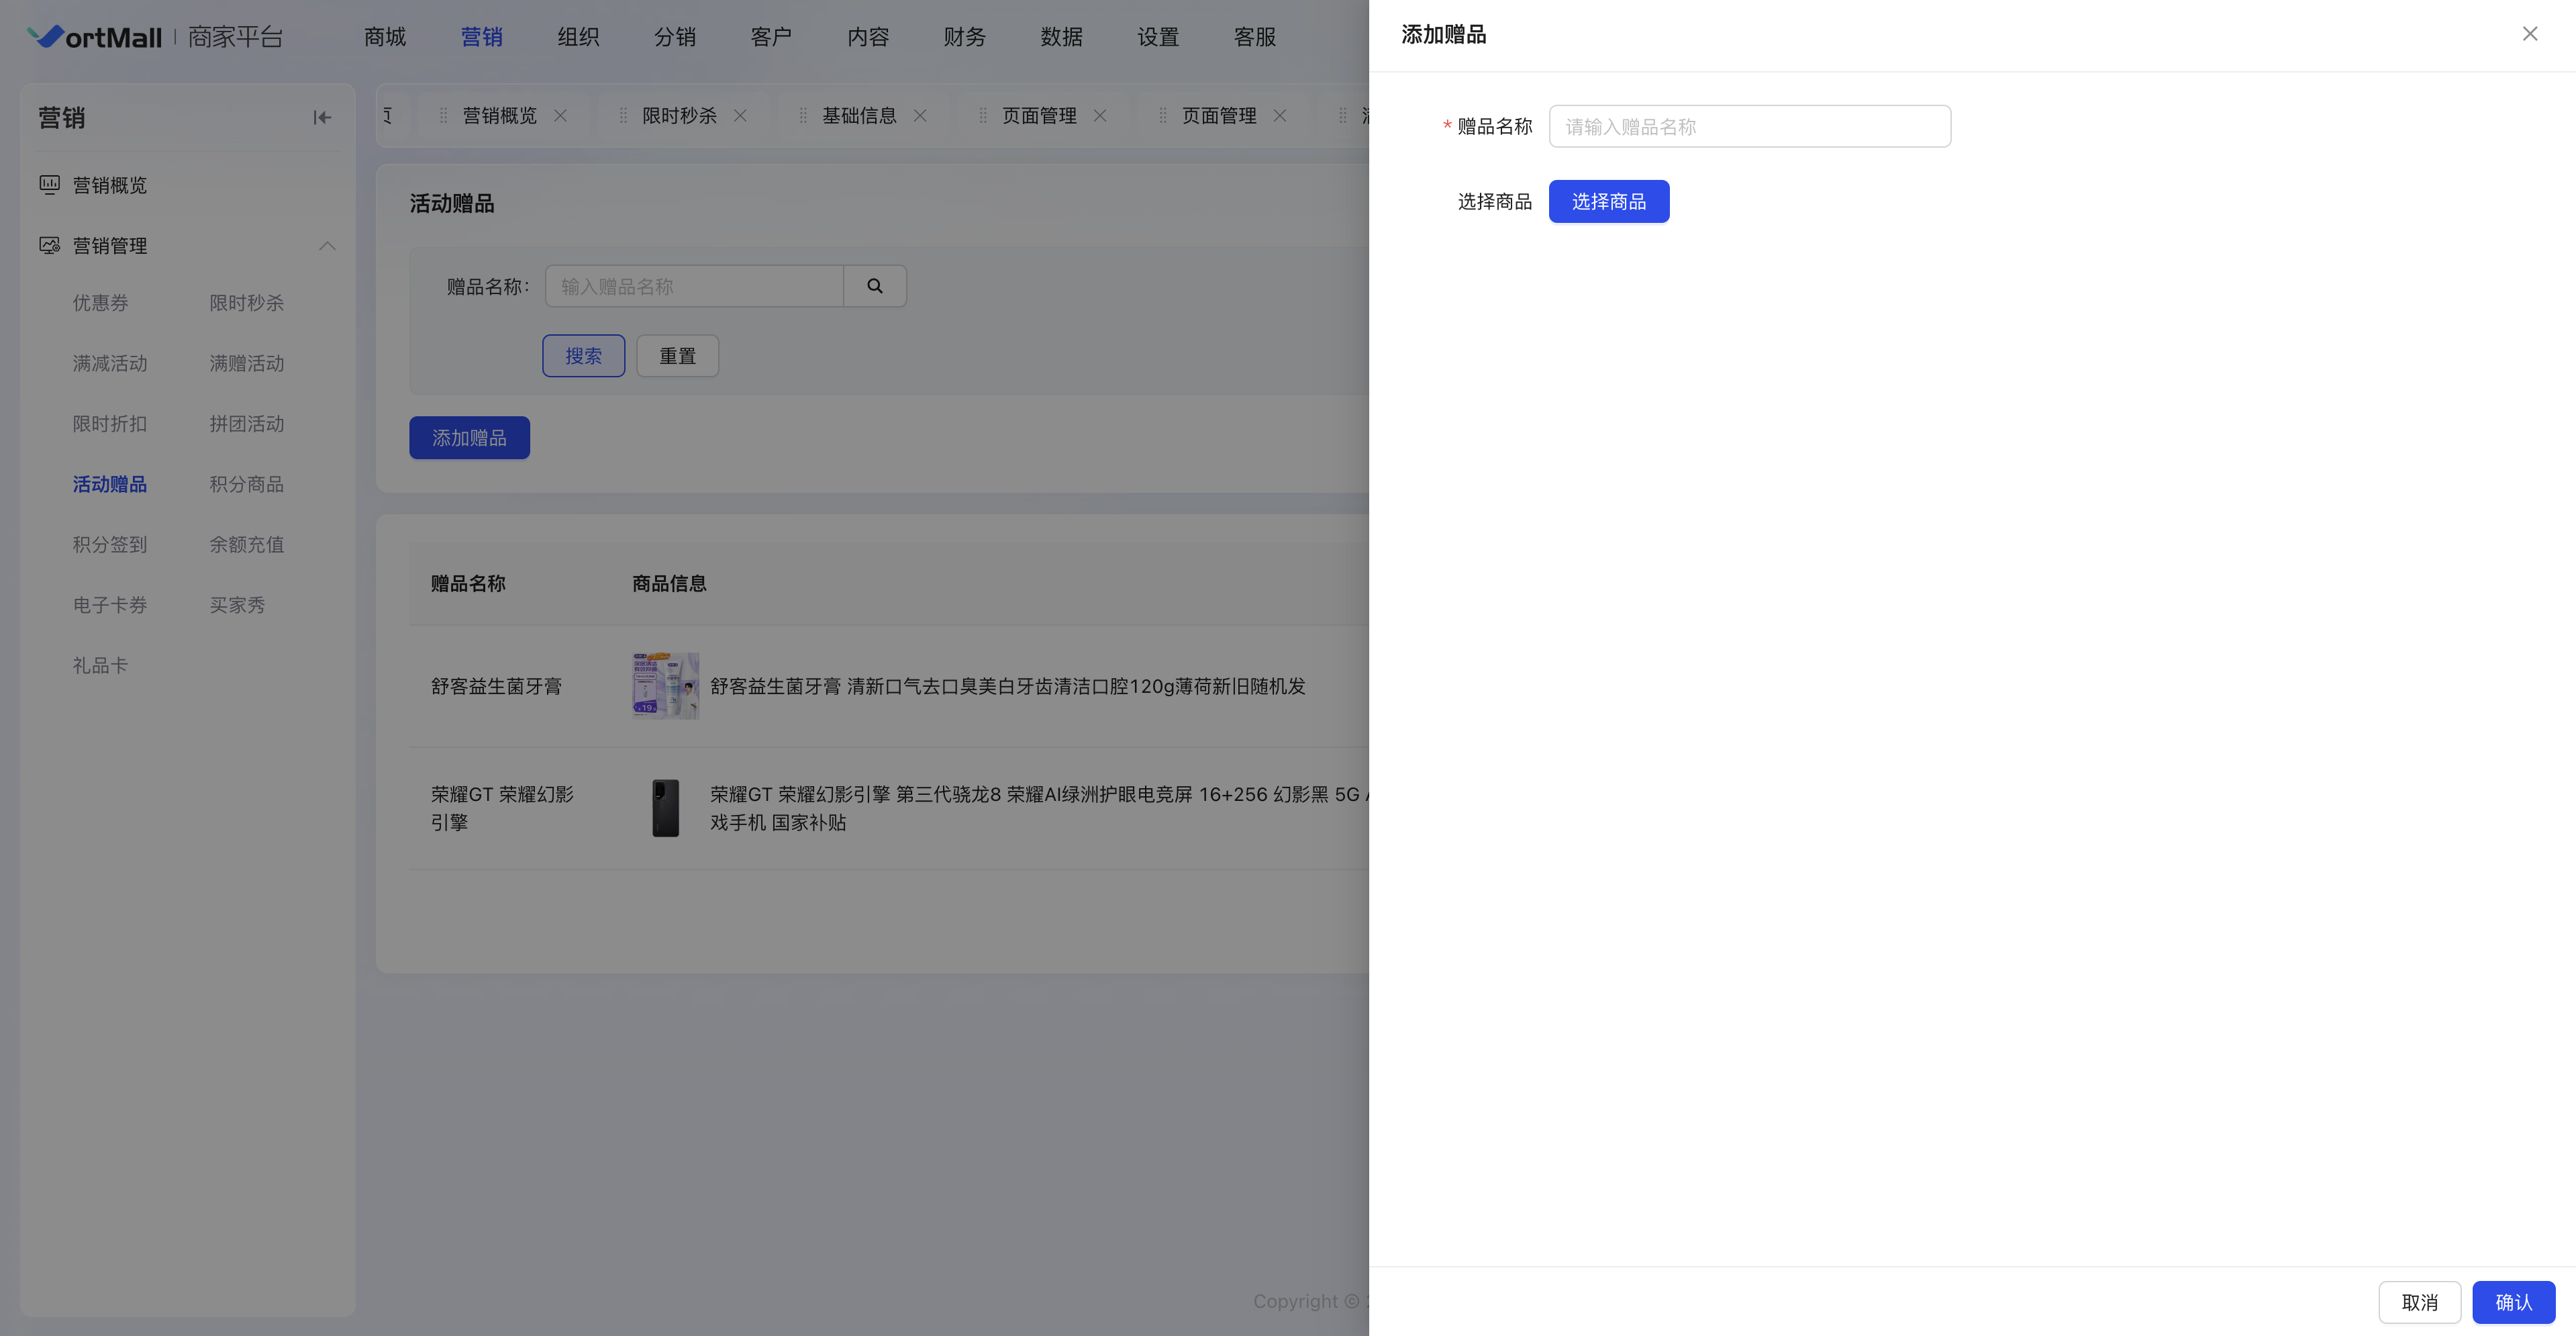Screen dimensions: 2576x1336
Task: Open 满赠活动 in sidebar
Action: 247,363
